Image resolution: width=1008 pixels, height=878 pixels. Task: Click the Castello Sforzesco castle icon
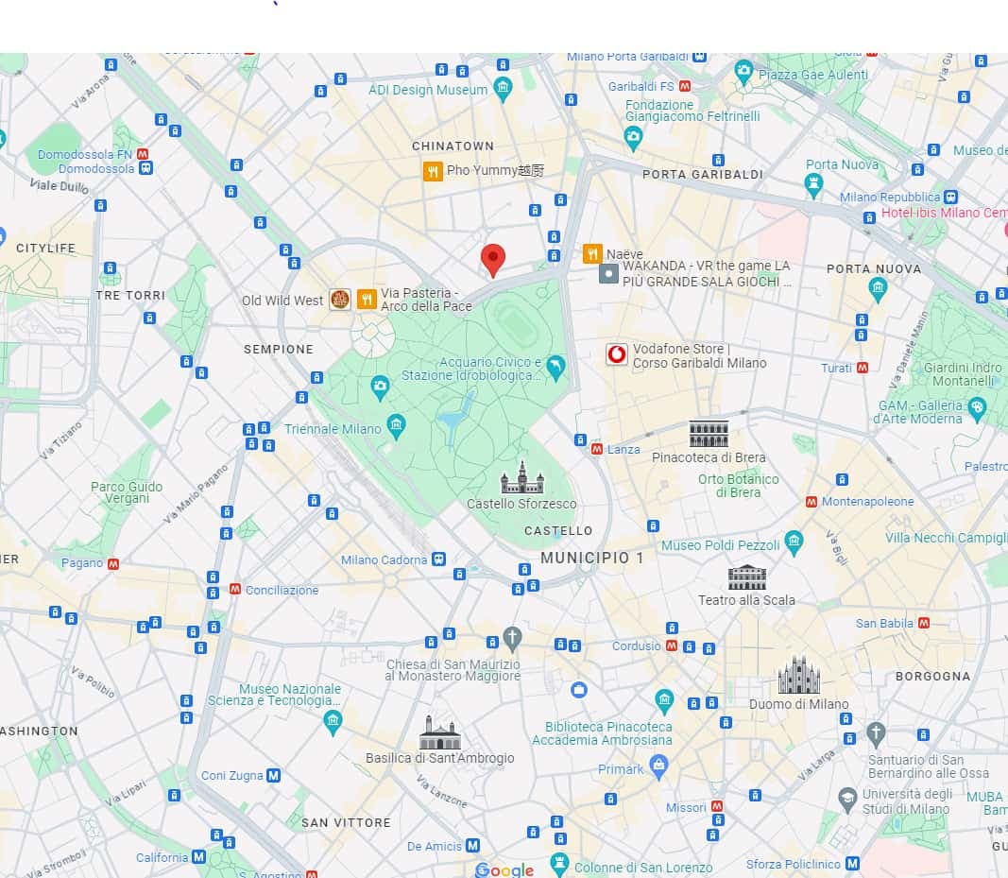522,478
